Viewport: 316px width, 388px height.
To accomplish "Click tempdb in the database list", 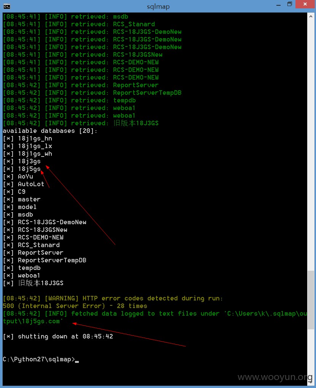I will click(29, 268).
